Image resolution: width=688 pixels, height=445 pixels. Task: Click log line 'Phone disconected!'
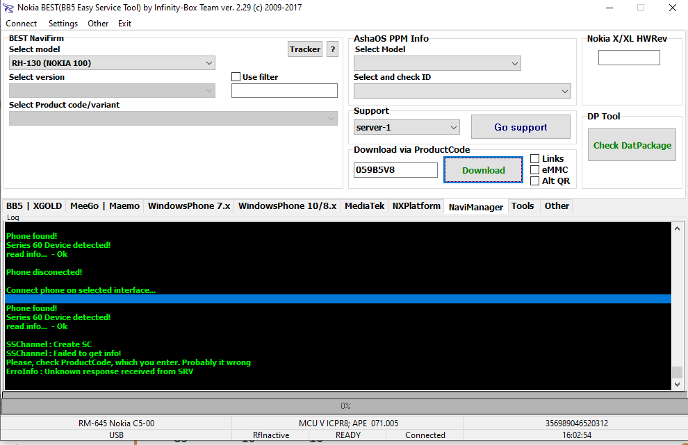point(44,272)
